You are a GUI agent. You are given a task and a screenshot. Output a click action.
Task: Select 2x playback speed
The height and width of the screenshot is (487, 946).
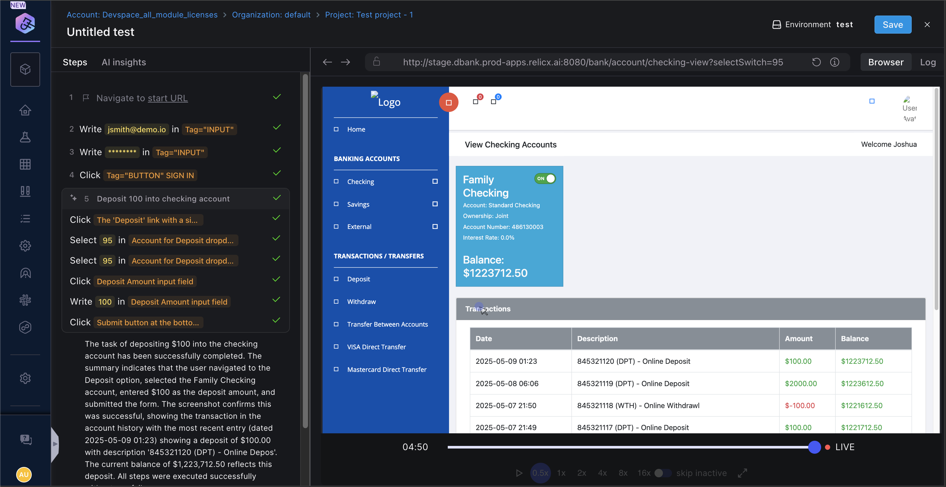tap(581, 473)
